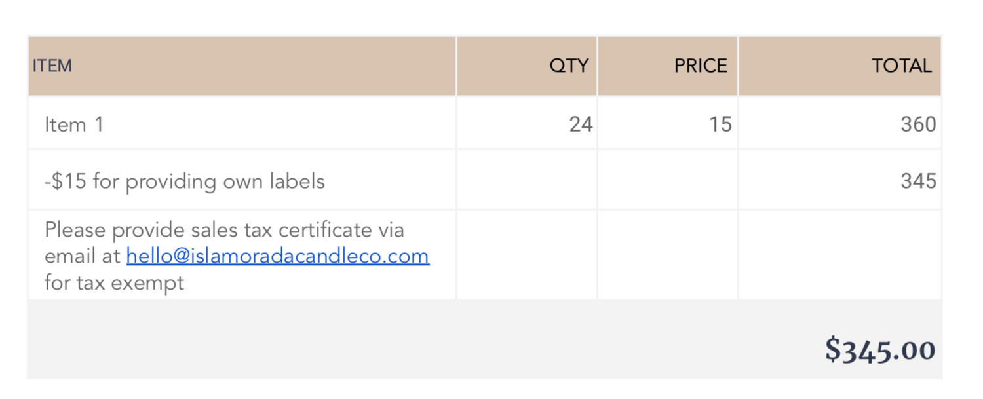Click the $345.00 grand total amount
This screenshot has width=983, height=399.
pos(879,349)
